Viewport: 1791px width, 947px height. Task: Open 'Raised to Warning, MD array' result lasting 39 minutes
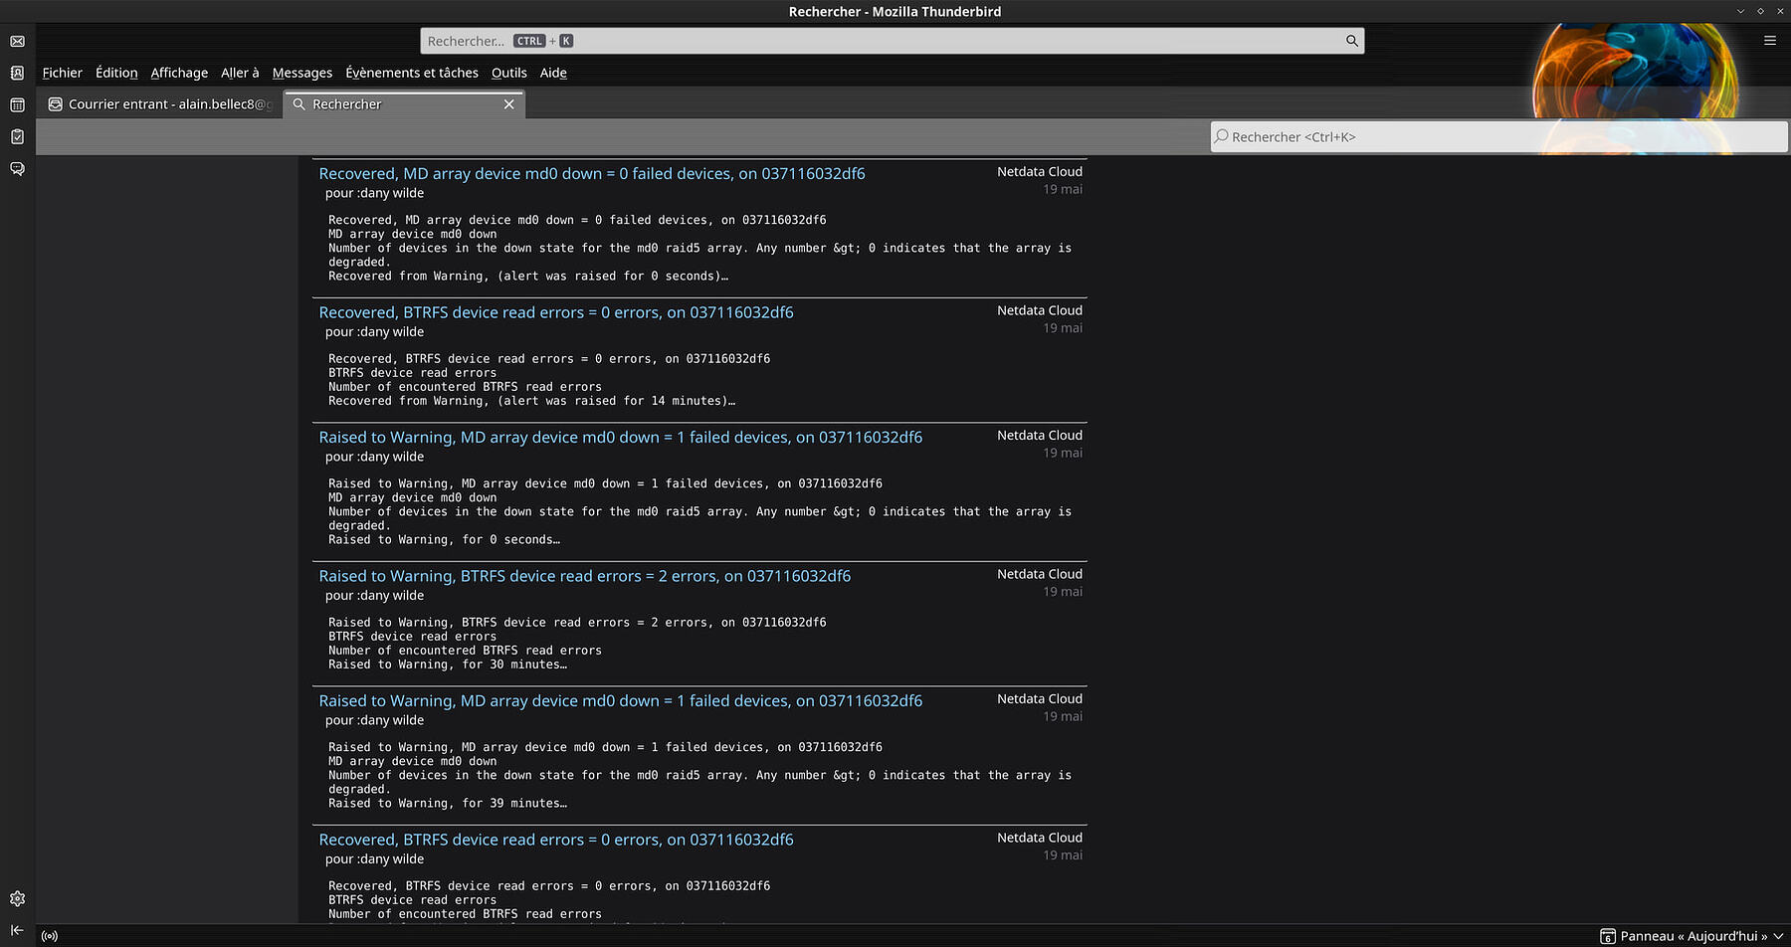click(x=621, y=700)
